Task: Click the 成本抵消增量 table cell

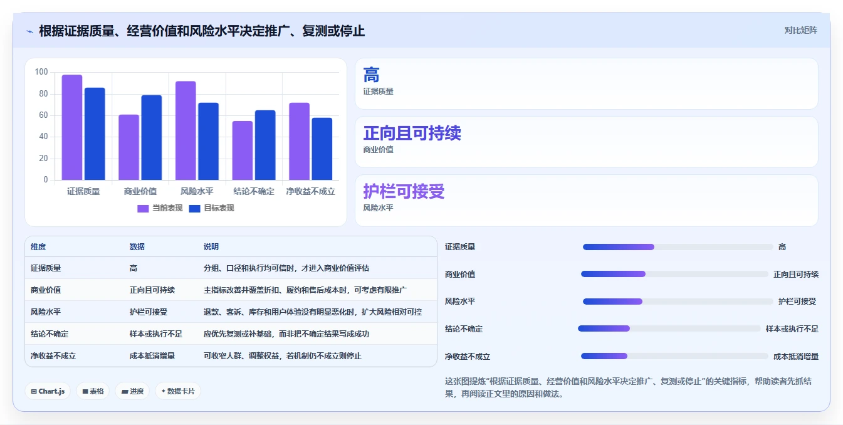Action: [152, 356]
